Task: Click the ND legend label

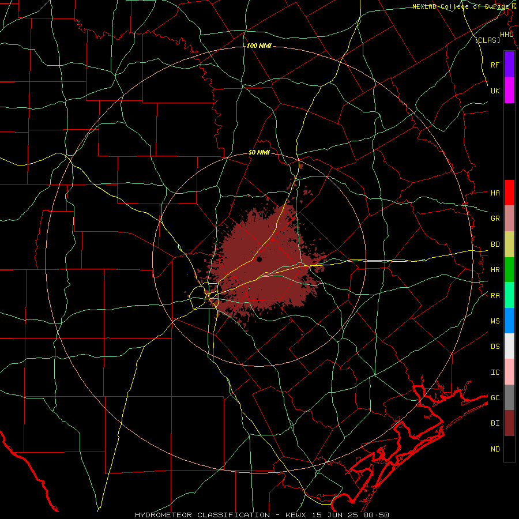Action: click(495, 449)
